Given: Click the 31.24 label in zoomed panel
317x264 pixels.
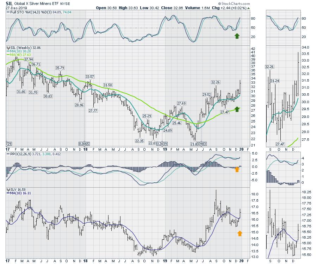Looking at the screenshot, I should (275, 81).
